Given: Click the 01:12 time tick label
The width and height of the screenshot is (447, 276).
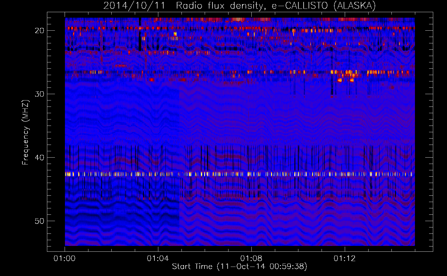Looking at the screenshot, I should [345, 259].
